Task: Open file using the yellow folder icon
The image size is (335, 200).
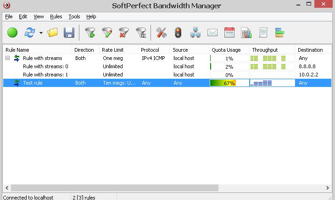Action: (x=53, y=32)
